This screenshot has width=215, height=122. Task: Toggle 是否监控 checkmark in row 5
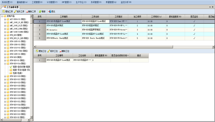tap(194, 38)
